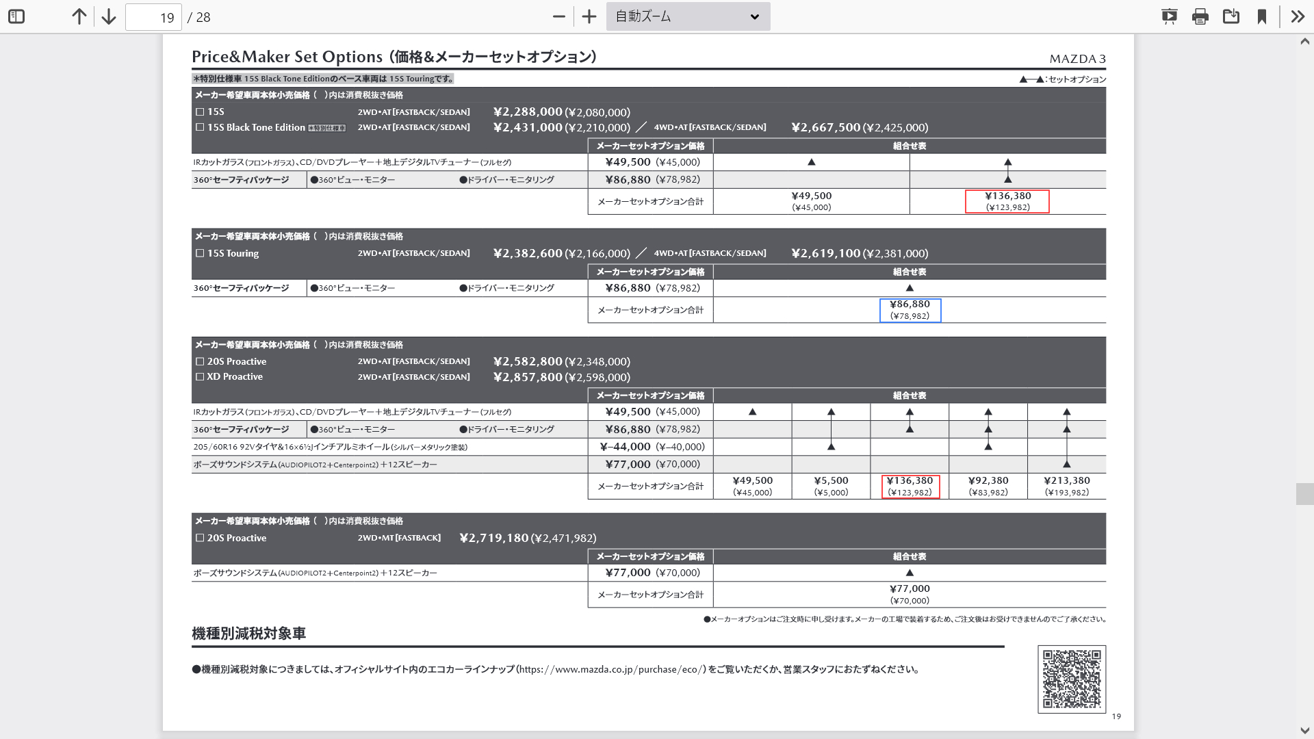Go to next page arrow

click(109, 16)
